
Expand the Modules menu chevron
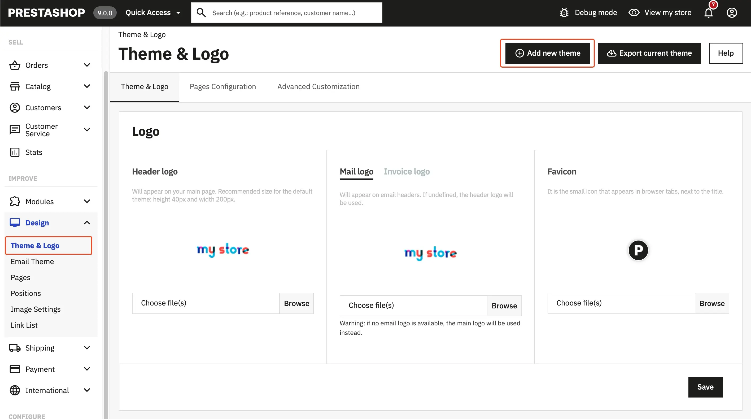(x=87, y=201)
